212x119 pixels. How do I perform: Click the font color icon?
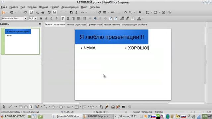point(139,19)
